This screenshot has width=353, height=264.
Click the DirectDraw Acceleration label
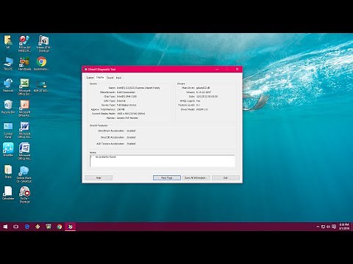point(111,131)
